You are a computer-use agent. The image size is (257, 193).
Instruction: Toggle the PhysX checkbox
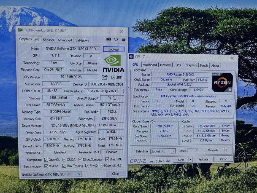(87, 166)
